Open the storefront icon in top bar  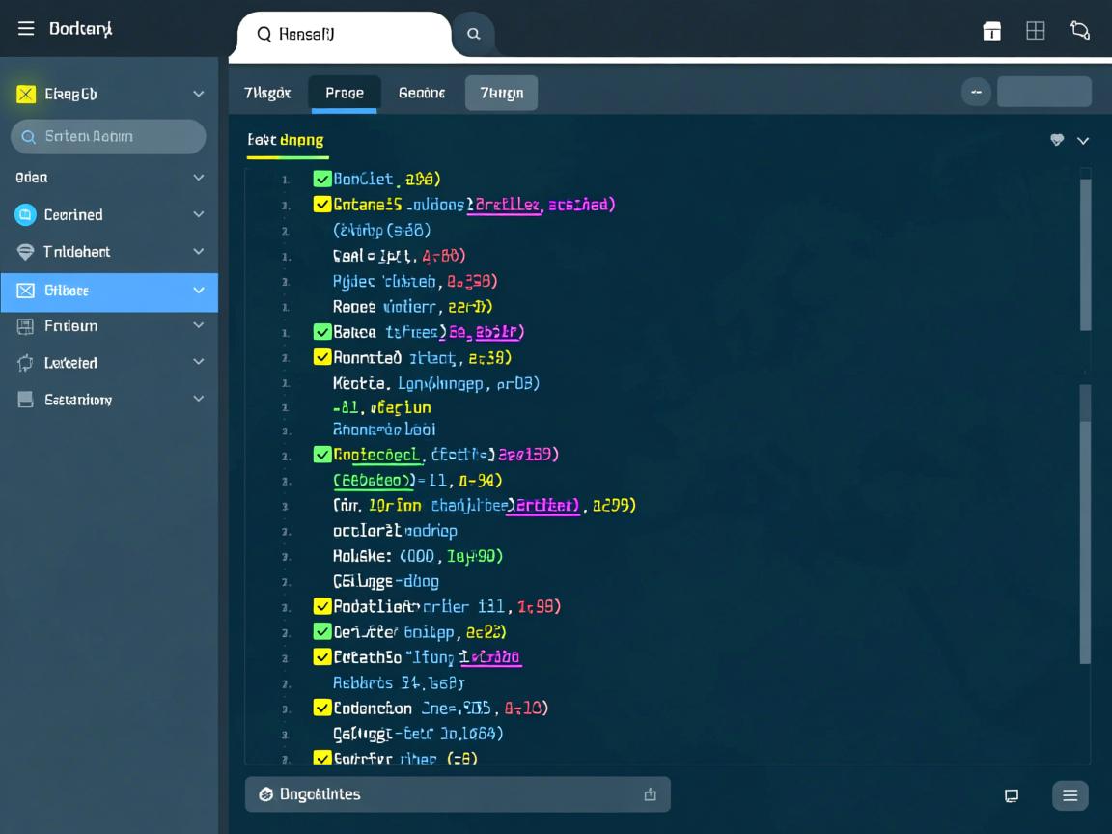coord(991,31)
